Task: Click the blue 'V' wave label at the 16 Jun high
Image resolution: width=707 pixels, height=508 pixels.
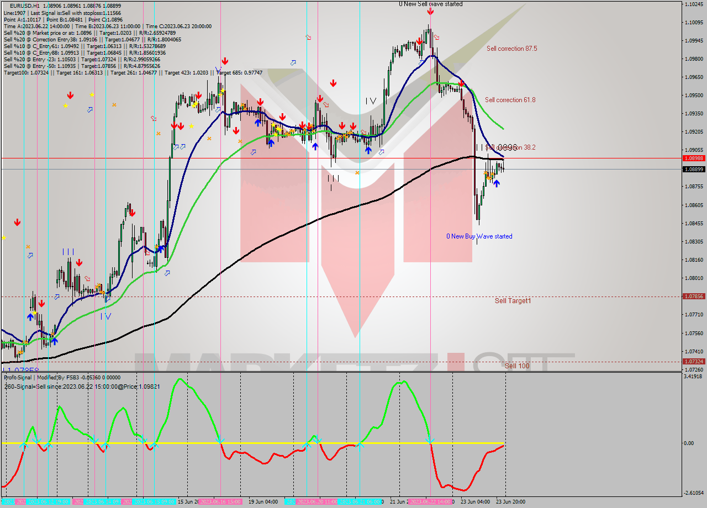Action: pos(219,70)
